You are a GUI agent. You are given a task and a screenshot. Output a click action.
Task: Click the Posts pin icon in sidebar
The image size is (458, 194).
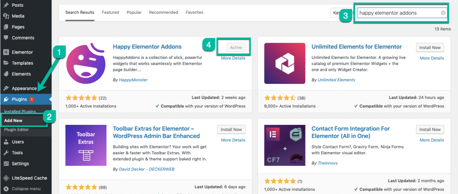(x=6, y=5)
